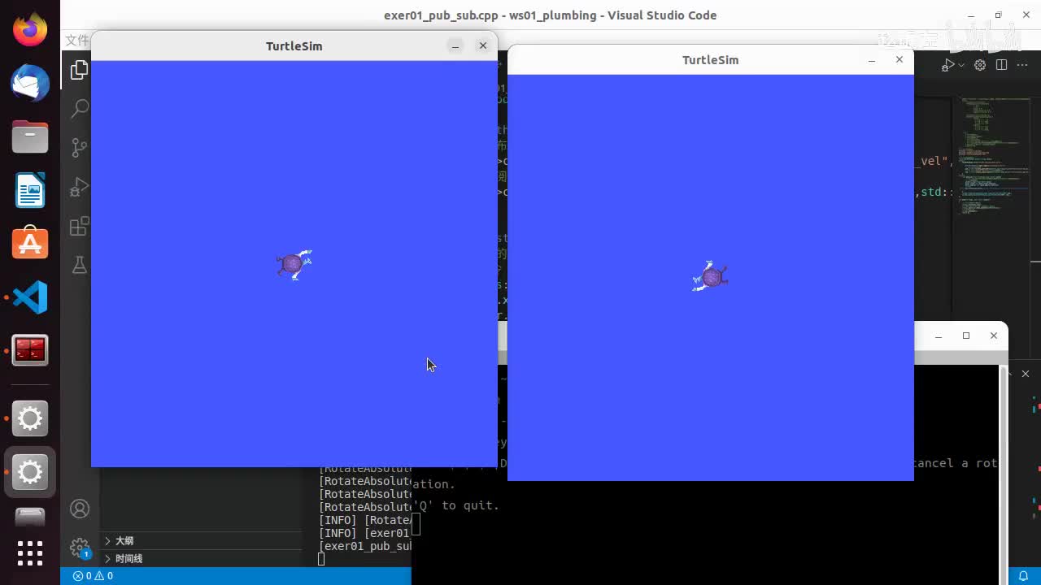Switch to Visual Studio Code in dock

click(x=30, y=297)
